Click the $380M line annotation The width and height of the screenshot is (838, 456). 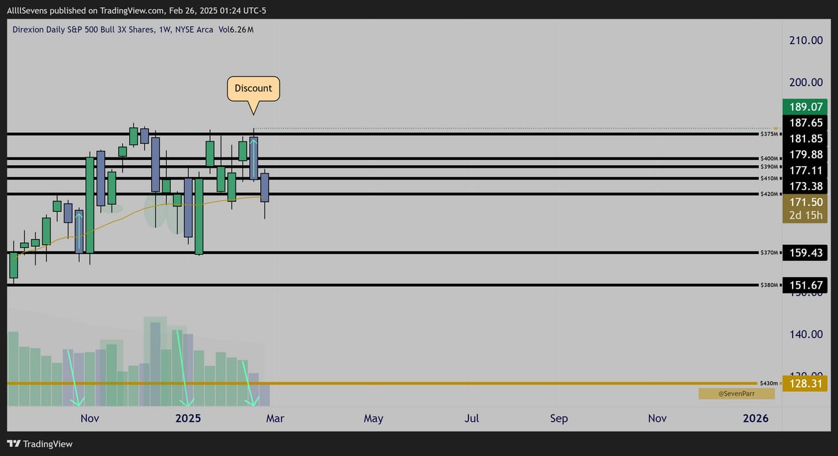769,285
